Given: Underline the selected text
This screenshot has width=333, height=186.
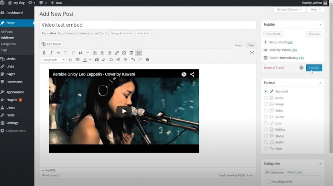Looking at the screenshot, I should click(70, 60).
